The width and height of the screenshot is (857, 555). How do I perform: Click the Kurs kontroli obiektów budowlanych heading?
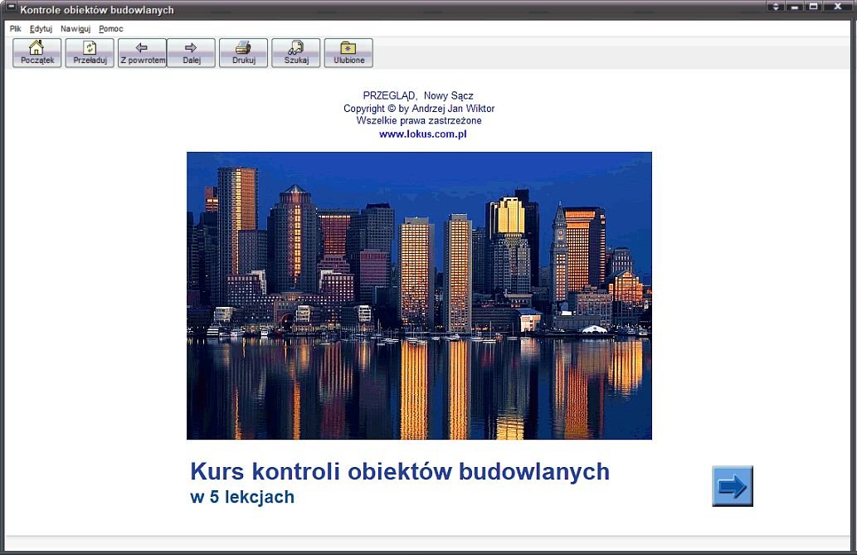(400, 472)
